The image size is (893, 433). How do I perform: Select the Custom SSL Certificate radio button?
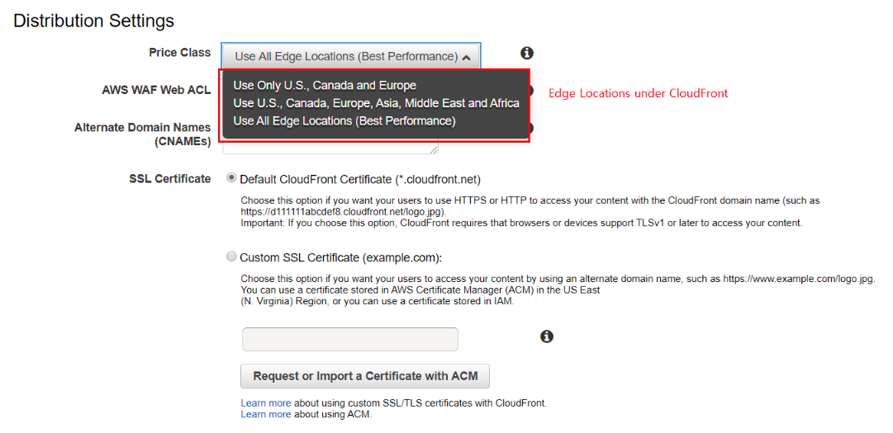231,257
